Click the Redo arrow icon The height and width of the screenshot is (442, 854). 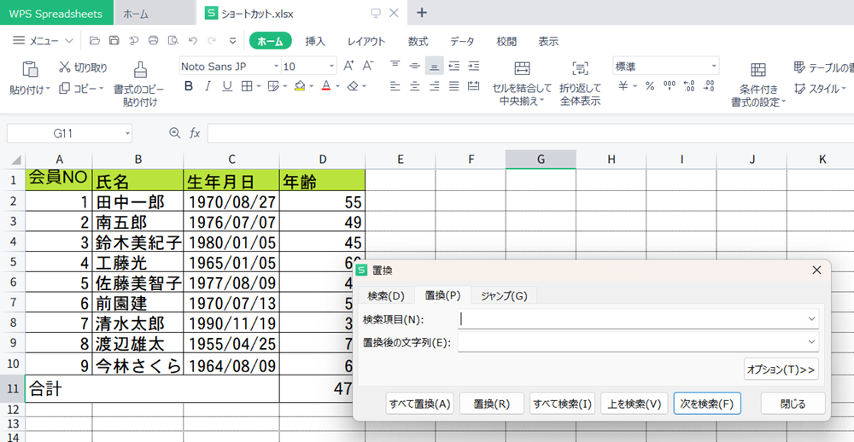(x=212, y=40)
